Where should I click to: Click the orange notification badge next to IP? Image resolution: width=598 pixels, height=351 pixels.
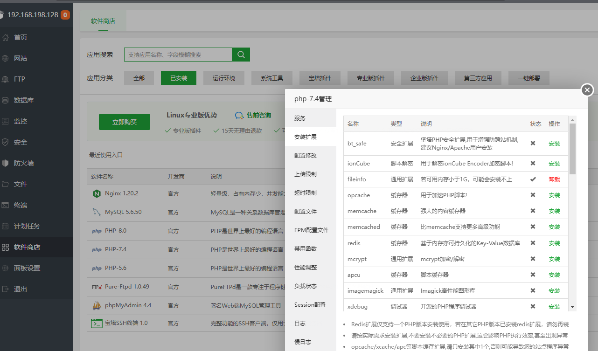point(65,15)
